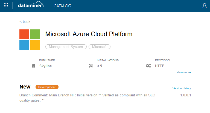Click the PROTOCOL label

tap(163, 60)
